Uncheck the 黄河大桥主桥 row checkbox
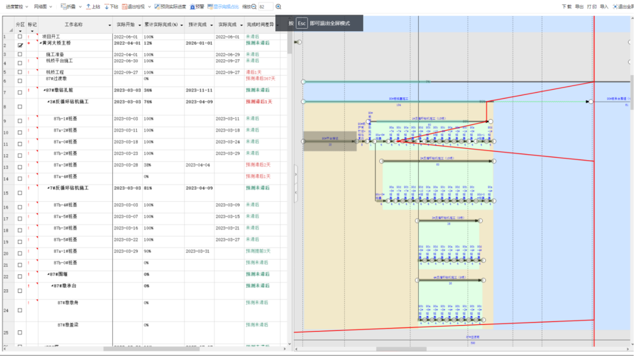 pyautogui.click(x=20, y=45)
